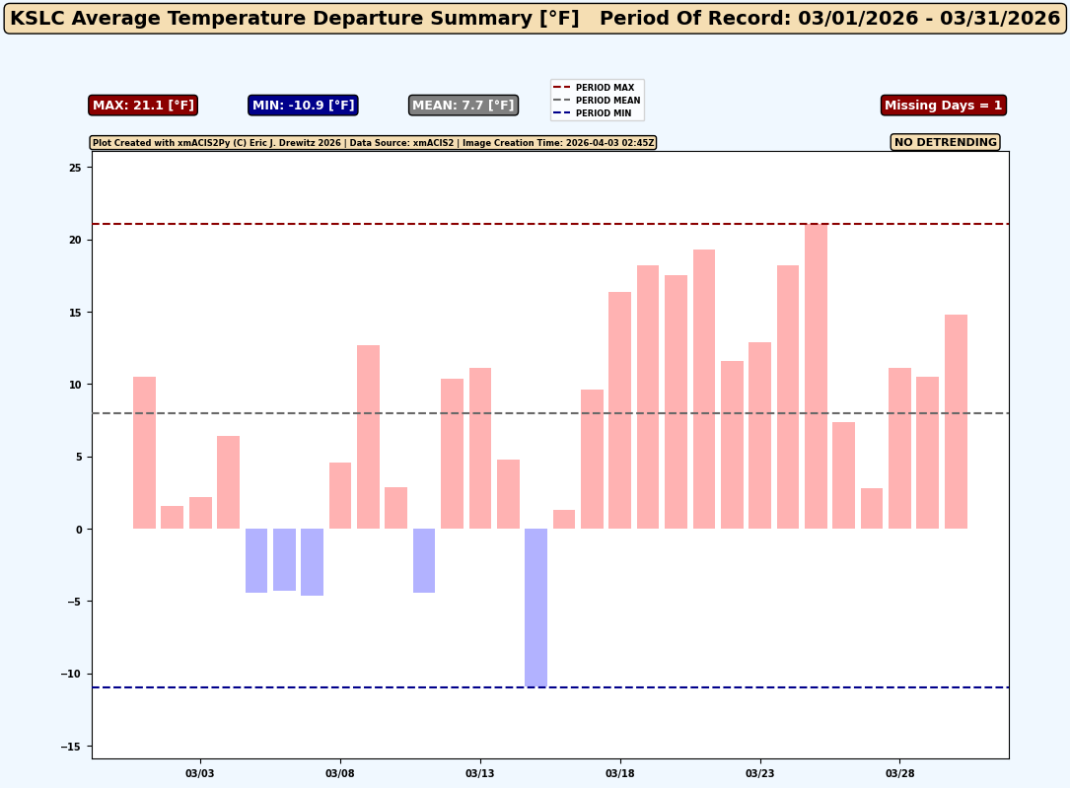The width and height of the screenshot is (1070, 788).
Task: Click the 03/08 x-axis date label
Action: 340,773
